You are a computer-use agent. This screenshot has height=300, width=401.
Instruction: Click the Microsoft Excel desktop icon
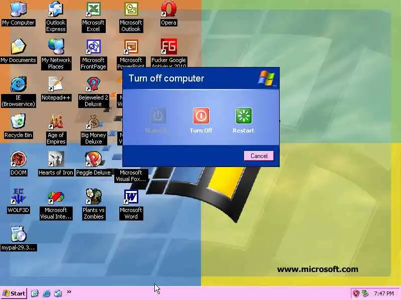[x=93, y=9]
